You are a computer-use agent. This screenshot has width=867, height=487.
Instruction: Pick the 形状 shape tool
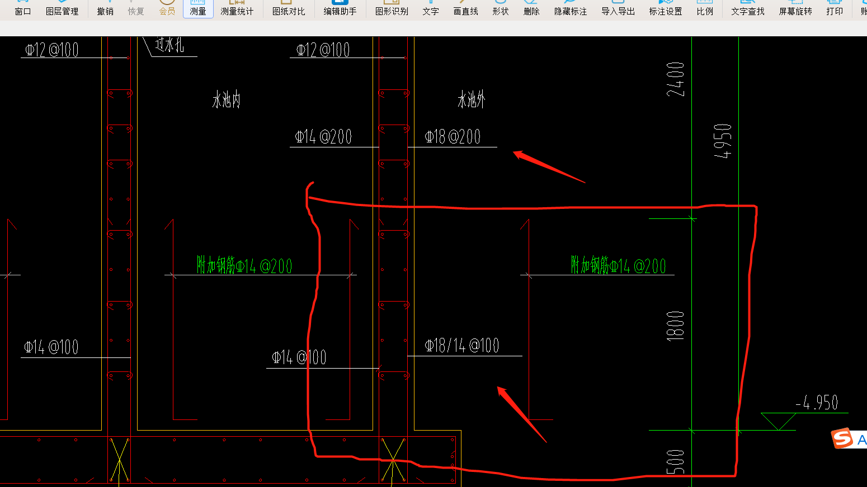(x=501, y=8)
